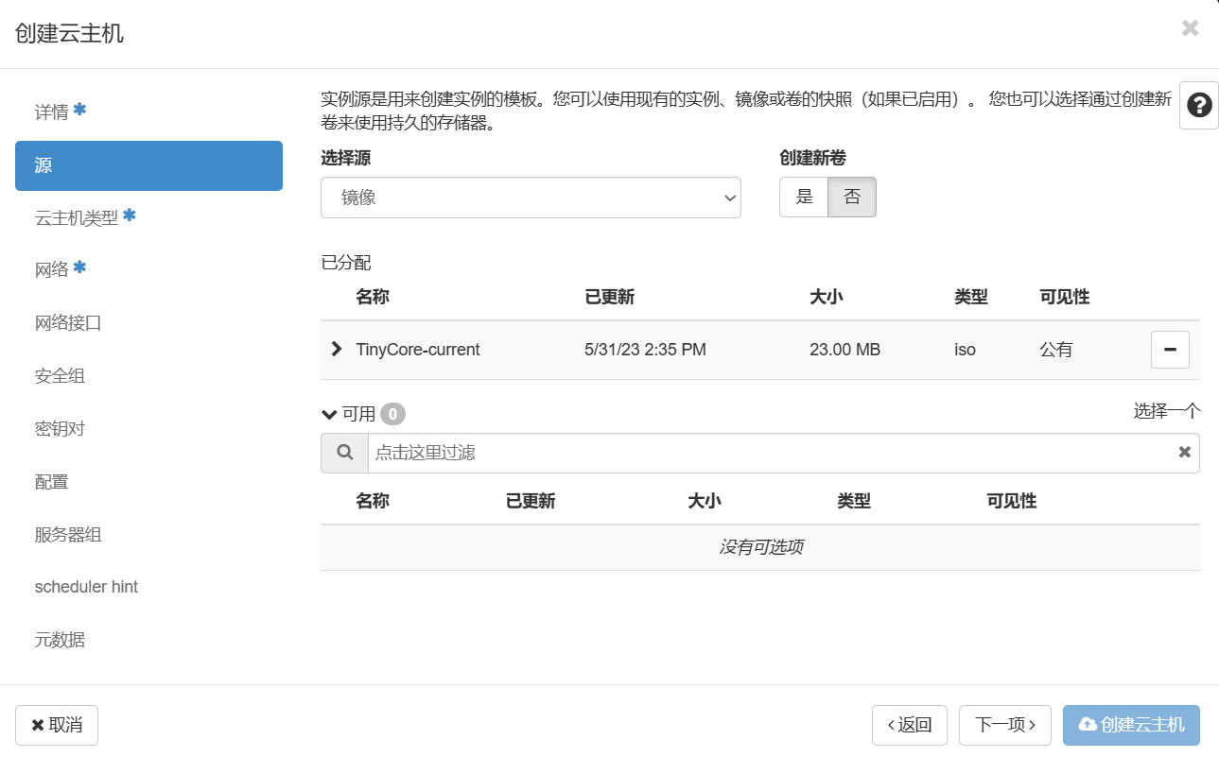Image resolution: width=1219 pixels, height=757 pixels.
Task: Click the 已分配 table's 可见性 header
Action: click(x=1065, y=297)
